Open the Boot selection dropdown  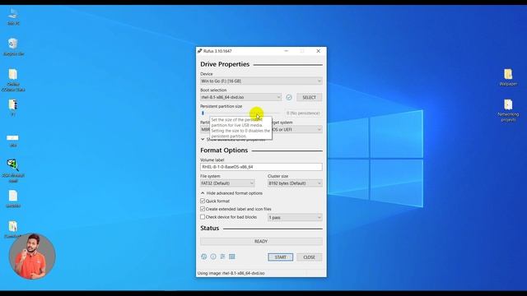240,97
